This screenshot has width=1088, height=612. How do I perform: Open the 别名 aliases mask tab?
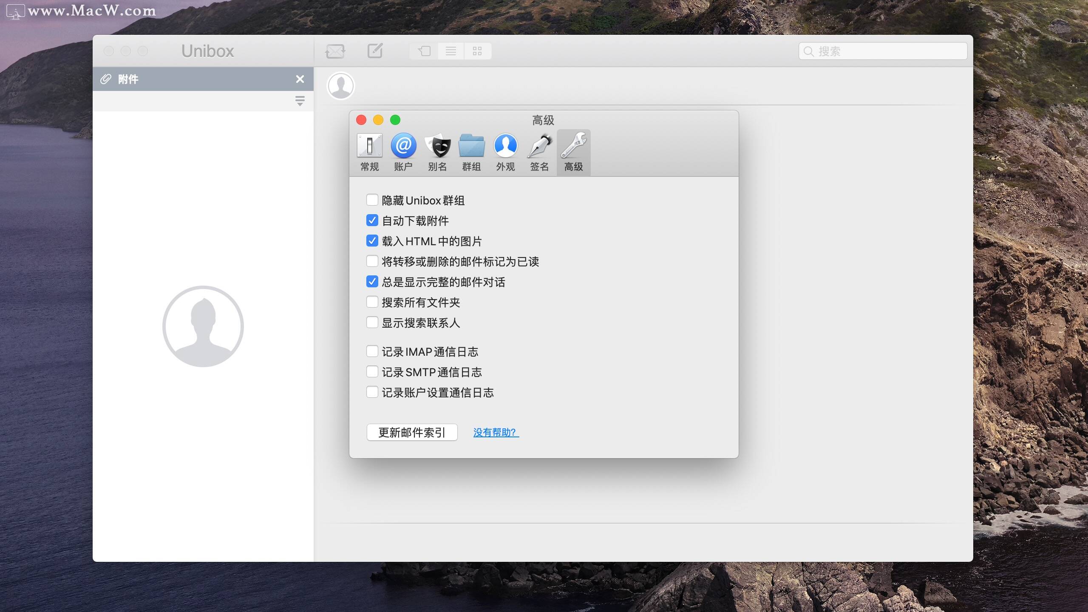click(x=437, y=152)
